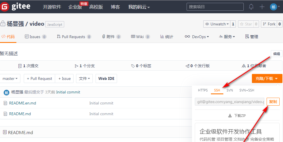Screen dimensions: 283x142
Task: Click the README.en.md file icon
Action: click(x=5, y=103)
